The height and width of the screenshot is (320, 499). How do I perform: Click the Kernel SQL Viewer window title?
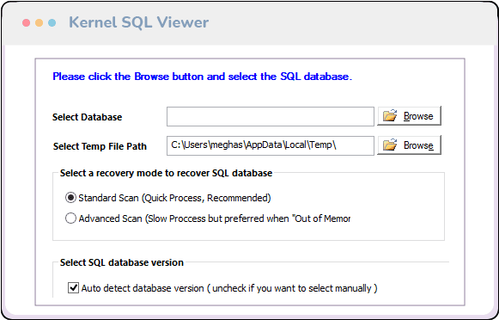coord(139,22)
